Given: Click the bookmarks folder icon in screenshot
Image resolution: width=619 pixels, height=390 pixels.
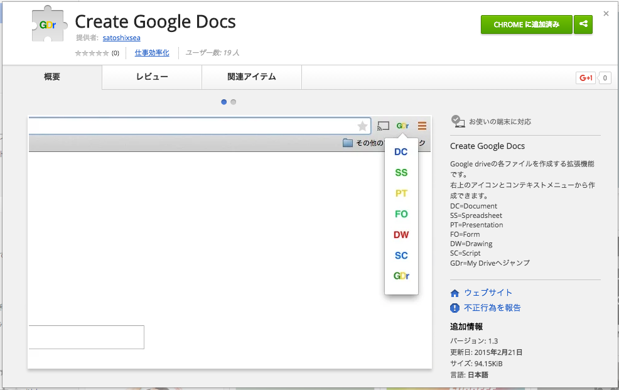Looking at the screenshot, I should click(348, 143).
